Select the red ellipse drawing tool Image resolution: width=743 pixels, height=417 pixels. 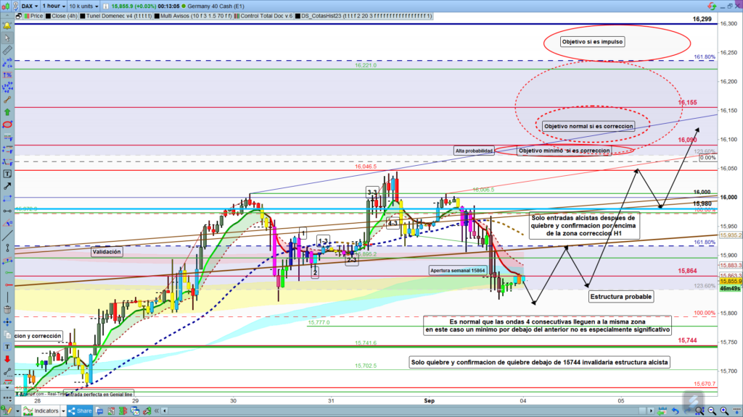pyautogui.click(x=7, y=124)
